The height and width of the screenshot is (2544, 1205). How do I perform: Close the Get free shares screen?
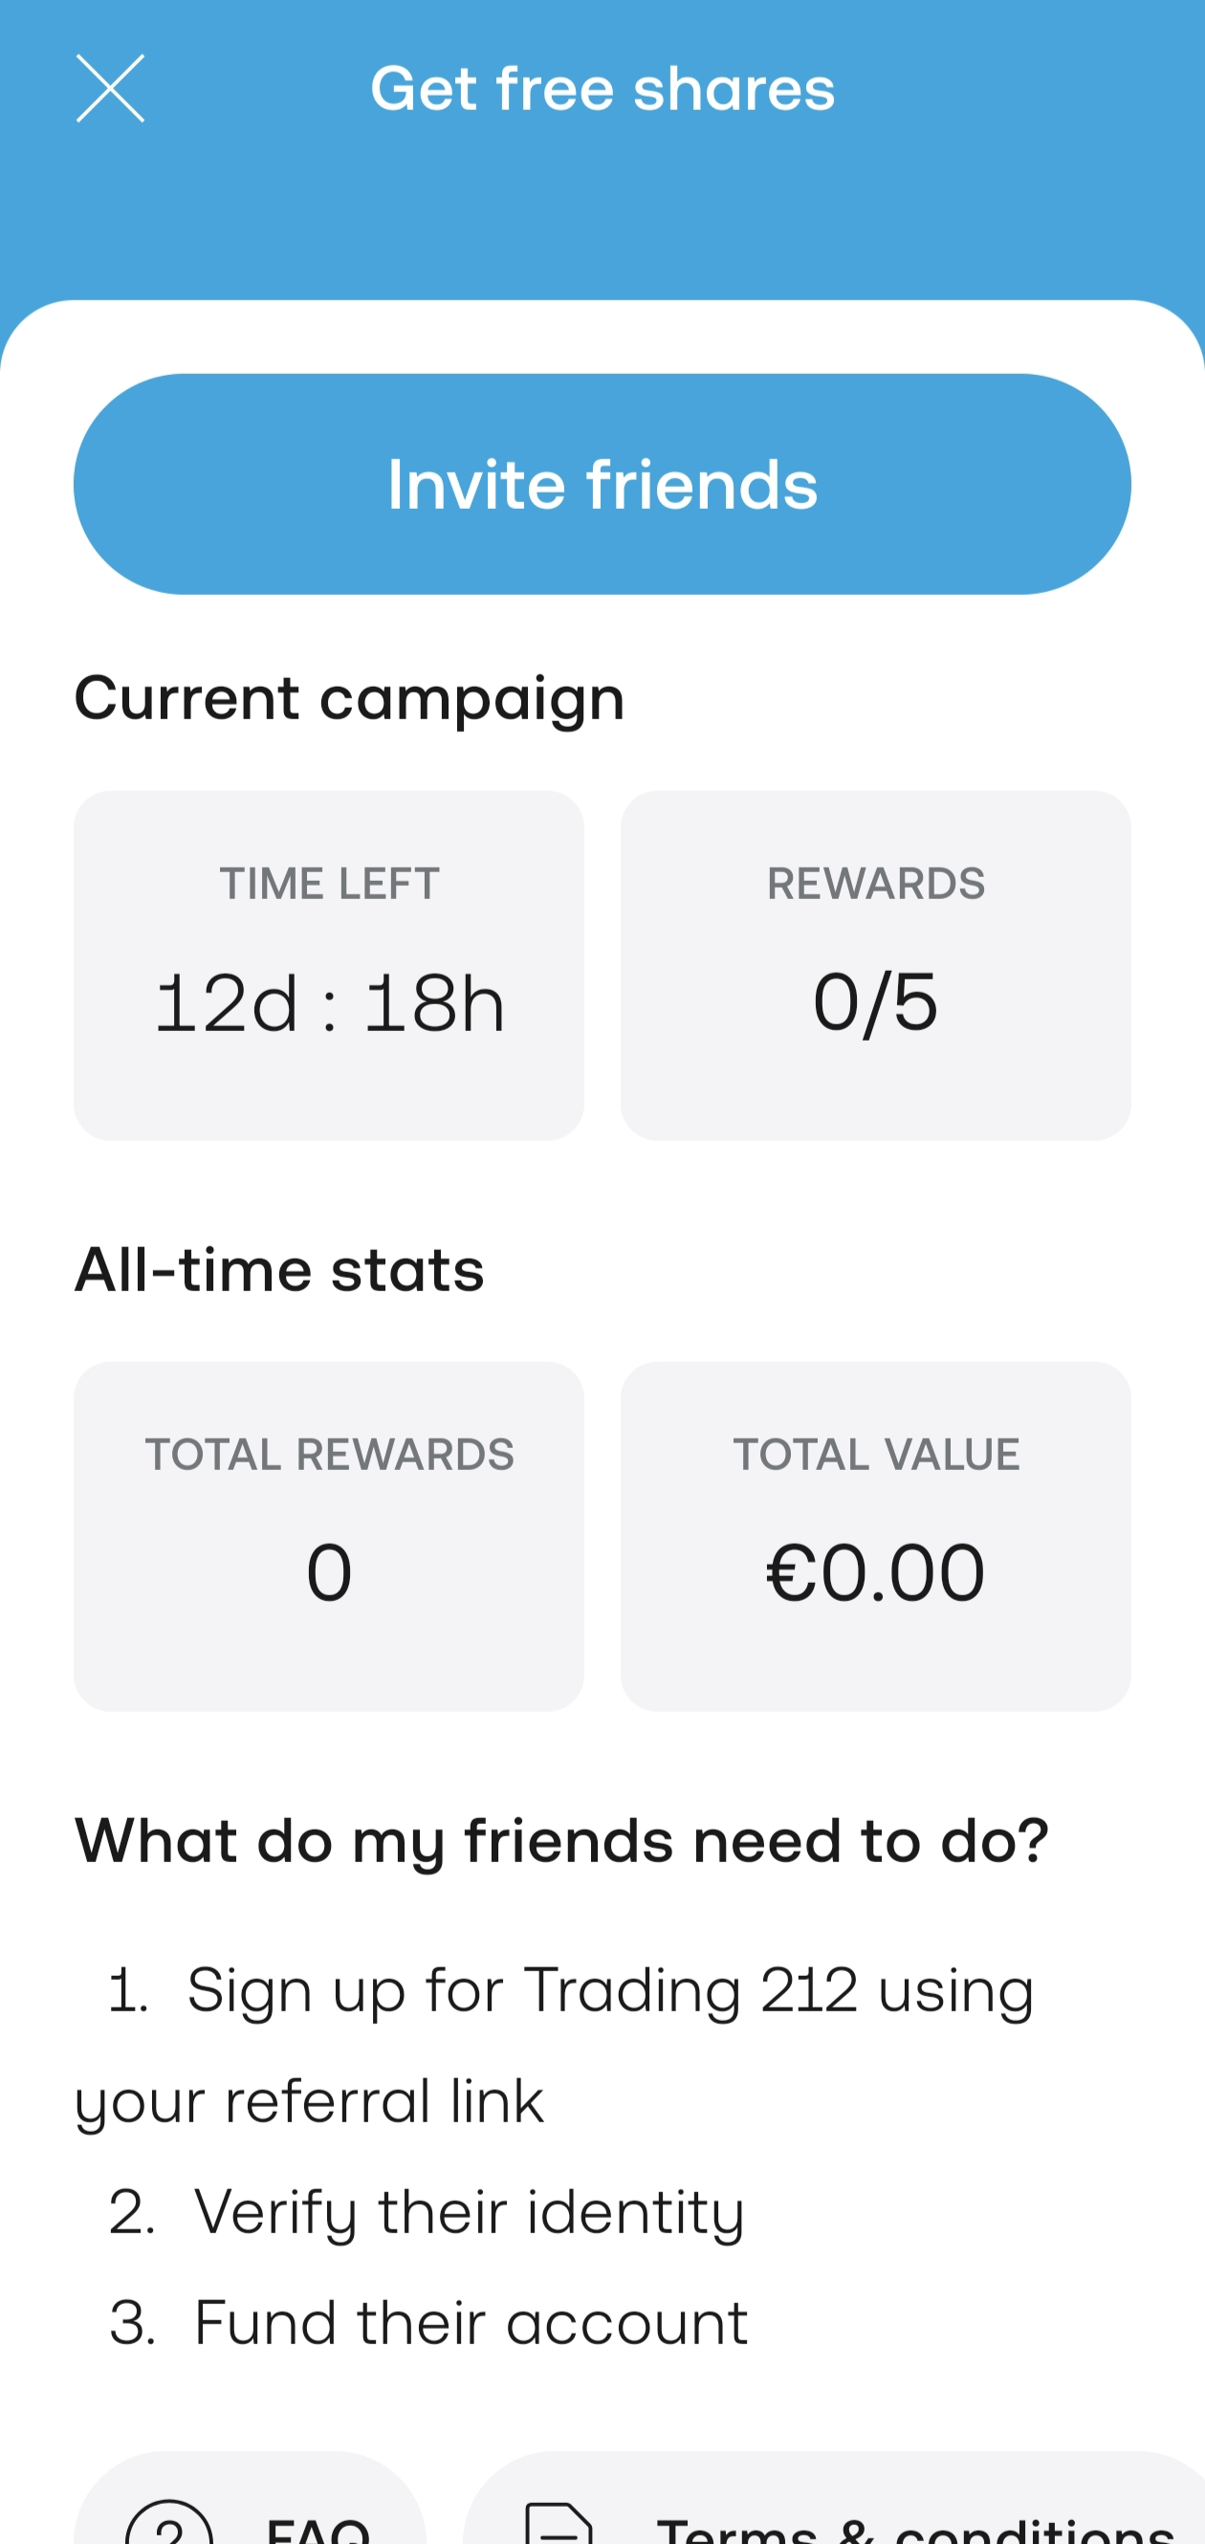coord(110,89)
